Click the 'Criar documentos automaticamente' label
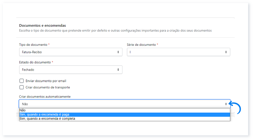 [45, 97]
